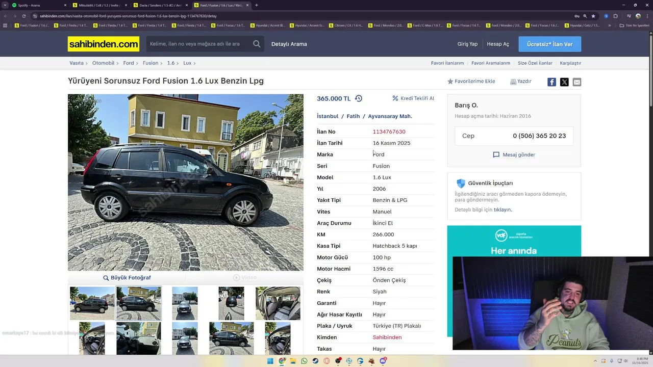Open Favori Aramalarım
The image size is (653, 367).
tap(491, 63)
